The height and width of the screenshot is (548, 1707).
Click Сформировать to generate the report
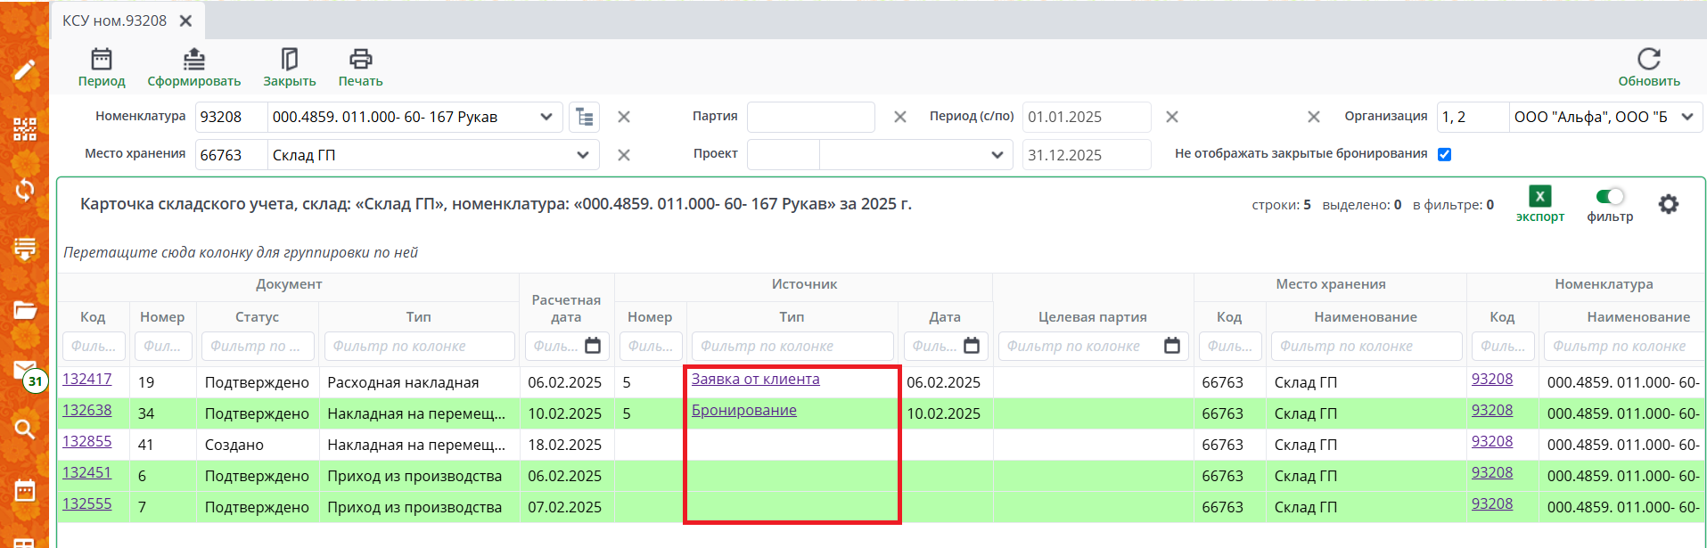(x=193, y=61)
